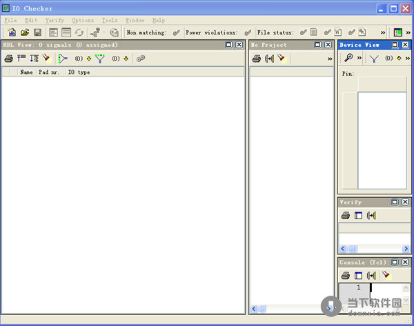Click the chain link icon in HDL View

click(x=141, y=59)
